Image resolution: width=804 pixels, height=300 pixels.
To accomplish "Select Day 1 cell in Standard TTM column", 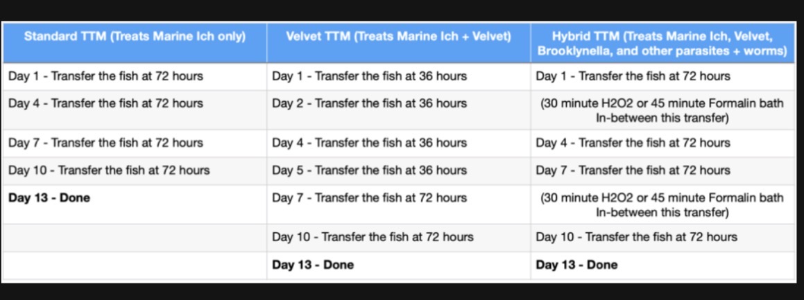I will (106, 76).
